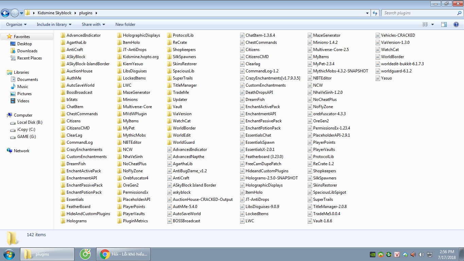Click the Show desktop strip beside the clock

pyautogui.click(x=462, y=254)
